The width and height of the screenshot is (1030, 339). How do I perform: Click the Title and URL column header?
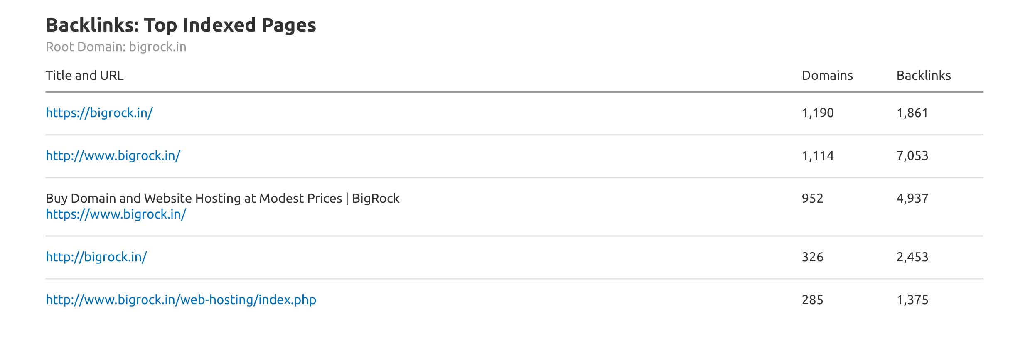click(x=85, y=76)
